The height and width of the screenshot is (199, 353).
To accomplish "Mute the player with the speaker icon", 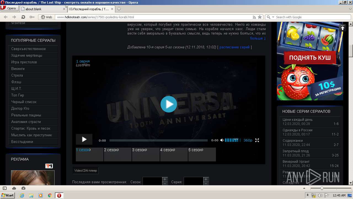I will pyautogui.click(x=222, y=140).
